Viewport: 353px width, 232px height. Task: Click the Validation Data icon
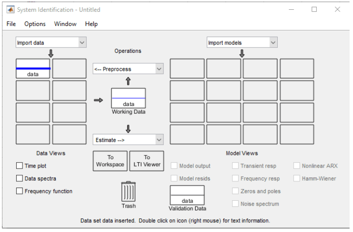187,195
